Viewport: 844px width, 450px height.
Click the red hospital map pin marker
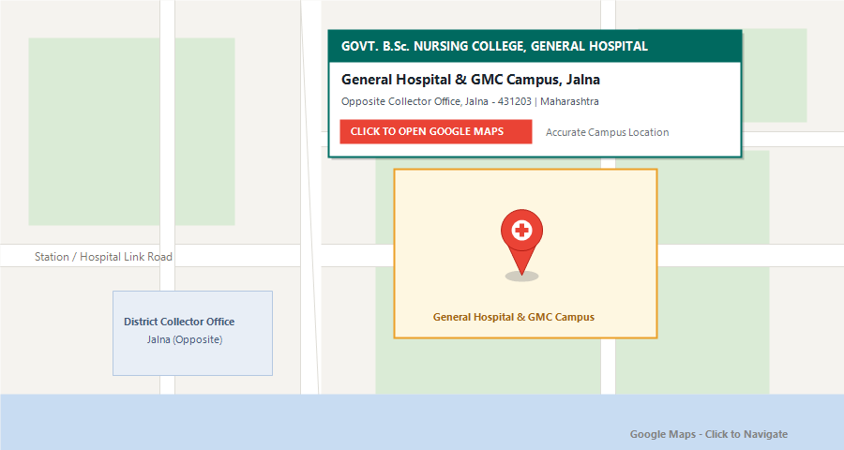tap(521, 242)
